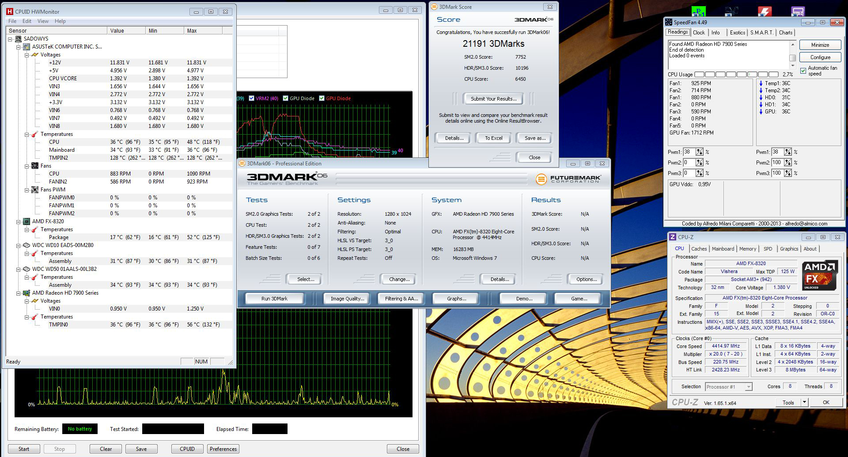
Task: Collapse the ASUSTeK COMPUTER INC. tree node
Action: (19, 47)
